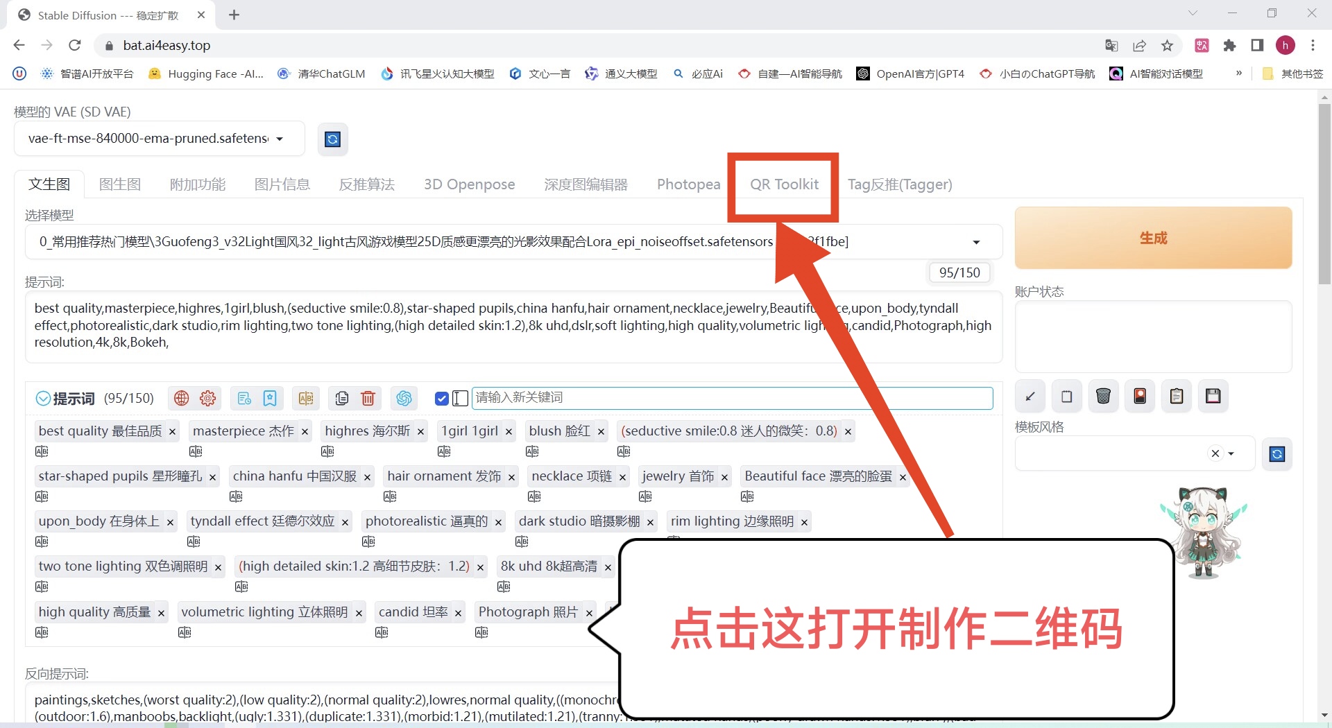Click the 请输入新关键词 keyword input field
Image resolution: width=1332 pixels, height=728 pixels.
[732, 397]
